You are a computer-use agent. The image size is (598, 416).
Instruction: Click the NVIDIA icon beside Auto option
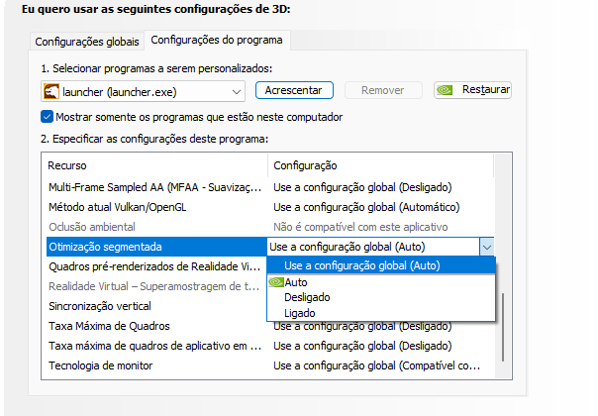[277, 282]
